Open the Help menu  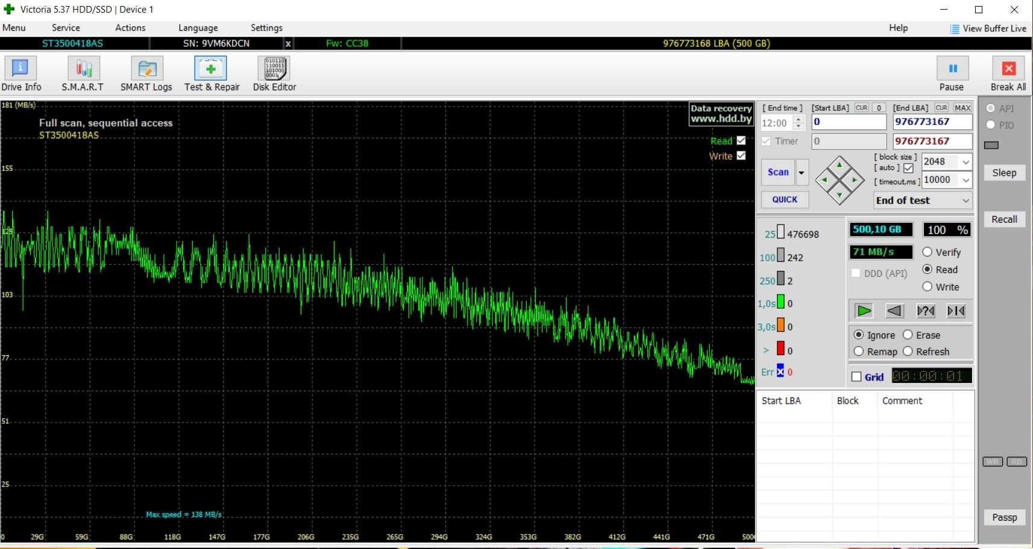pos(898,28)
